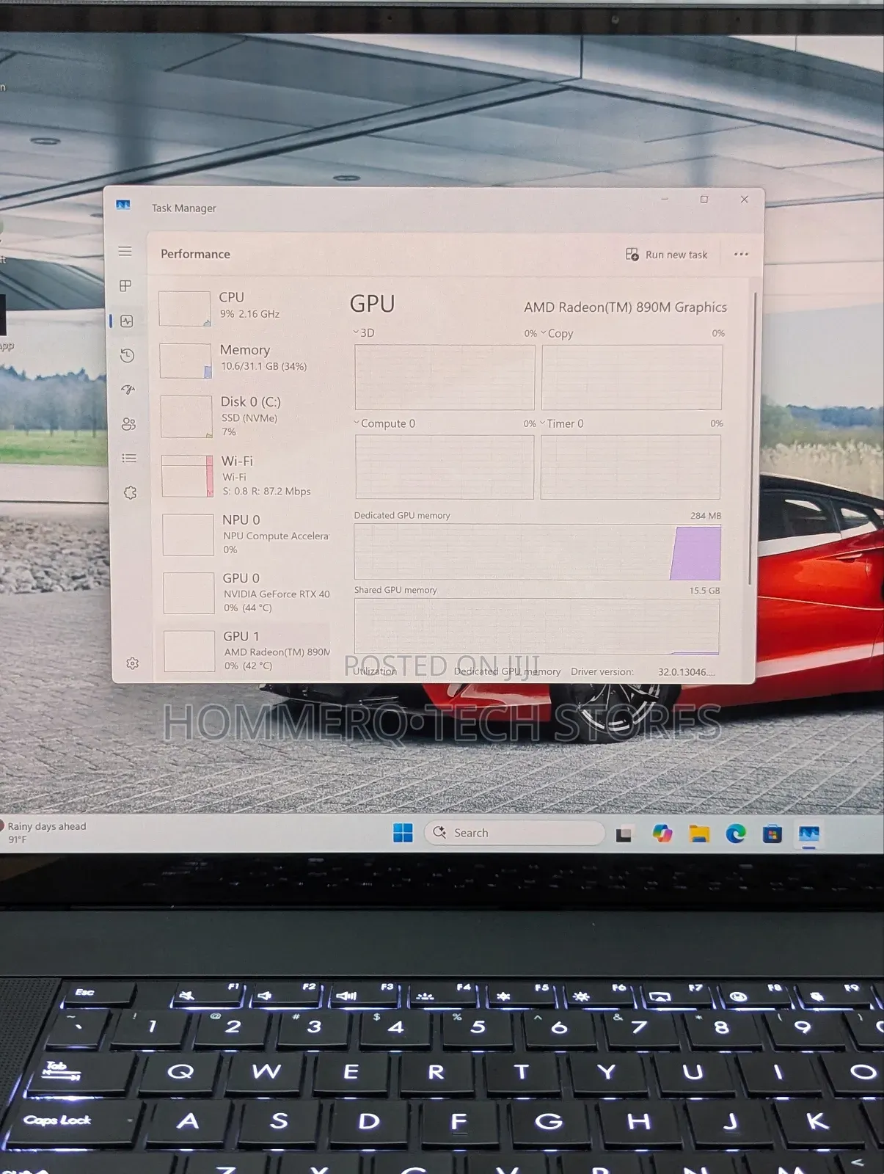Click the Wi-Fi mini graph thumbnail
Image resolution: width=884 pixels, height=1174 pixels.
pos(187,475)
